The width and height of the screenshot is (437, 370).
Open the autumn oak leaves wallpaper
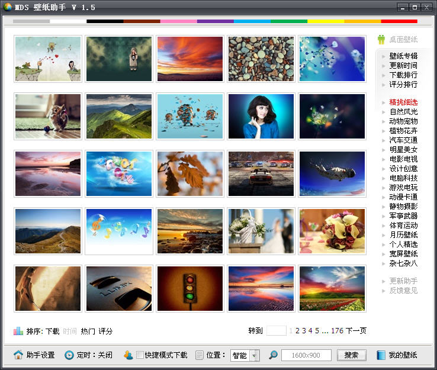click(190, 173)
